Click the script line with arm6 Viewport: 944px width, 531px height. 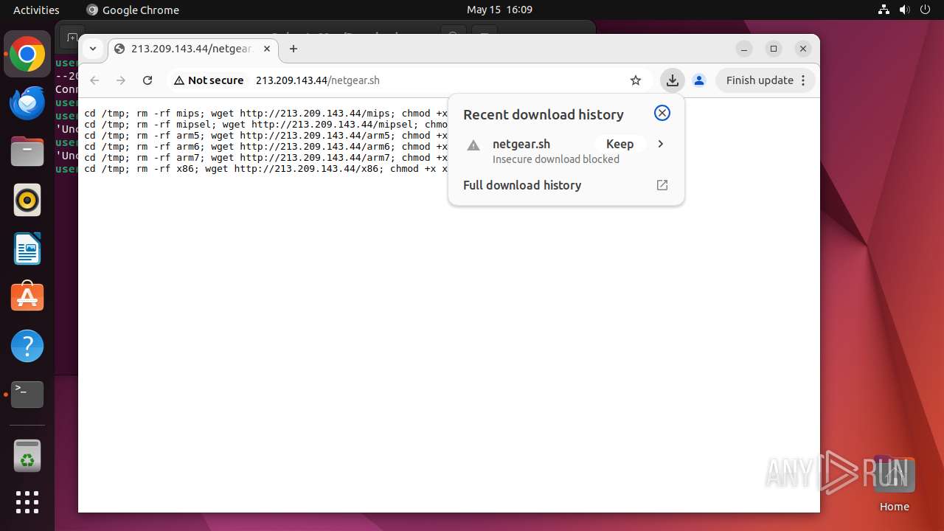click(265, 147)
